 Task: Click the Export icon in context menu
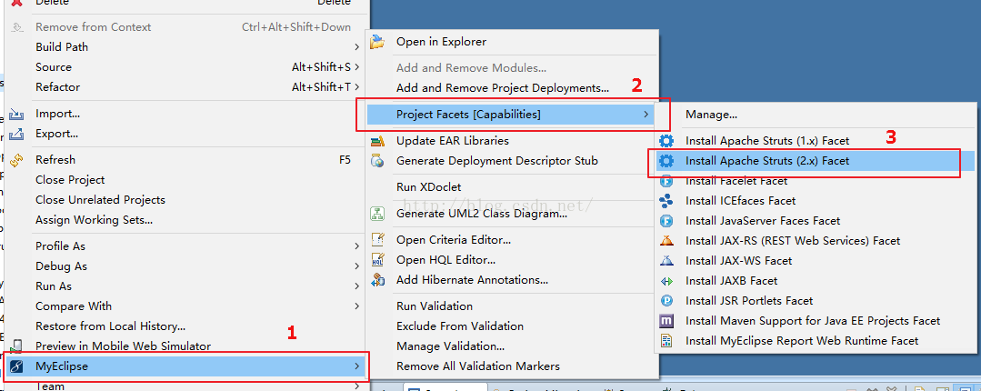(x=17, y=134)
